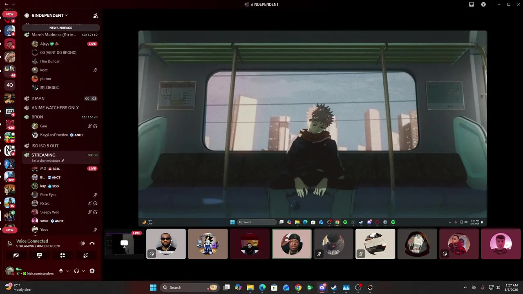Click the top NEW mentions indicator
The height and width of the screenshot is (294, 523).
(x=10, y=14)
